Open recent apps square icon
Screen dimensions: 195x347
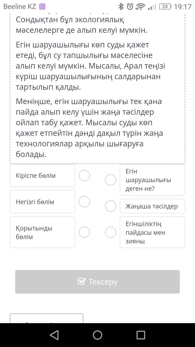coord(141,335)
